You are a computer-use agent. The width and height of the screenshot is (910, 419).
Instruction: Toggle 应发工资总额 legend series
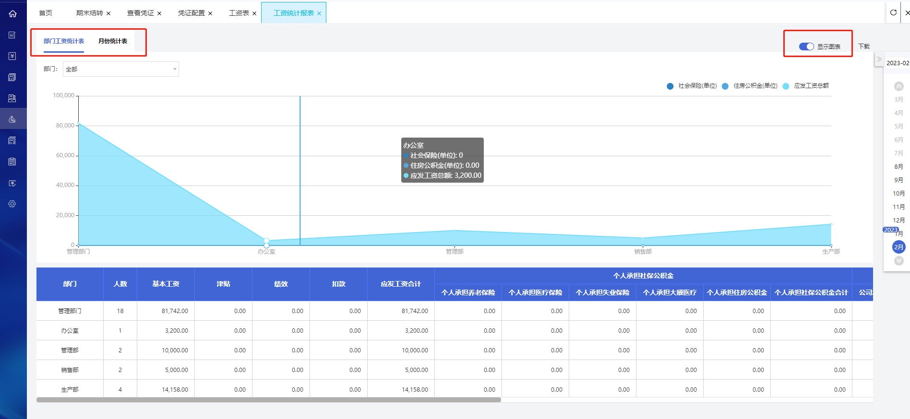(806, 86)
